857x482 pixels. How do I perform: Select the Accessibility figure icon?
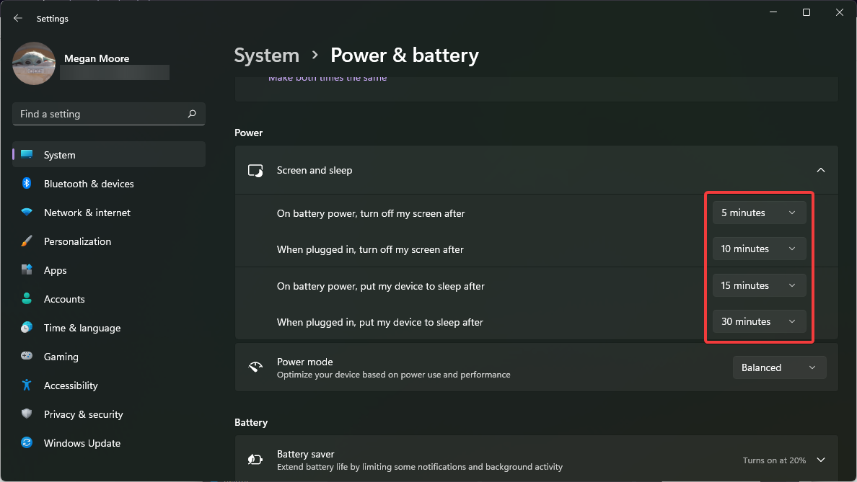(x=27, y=385)
